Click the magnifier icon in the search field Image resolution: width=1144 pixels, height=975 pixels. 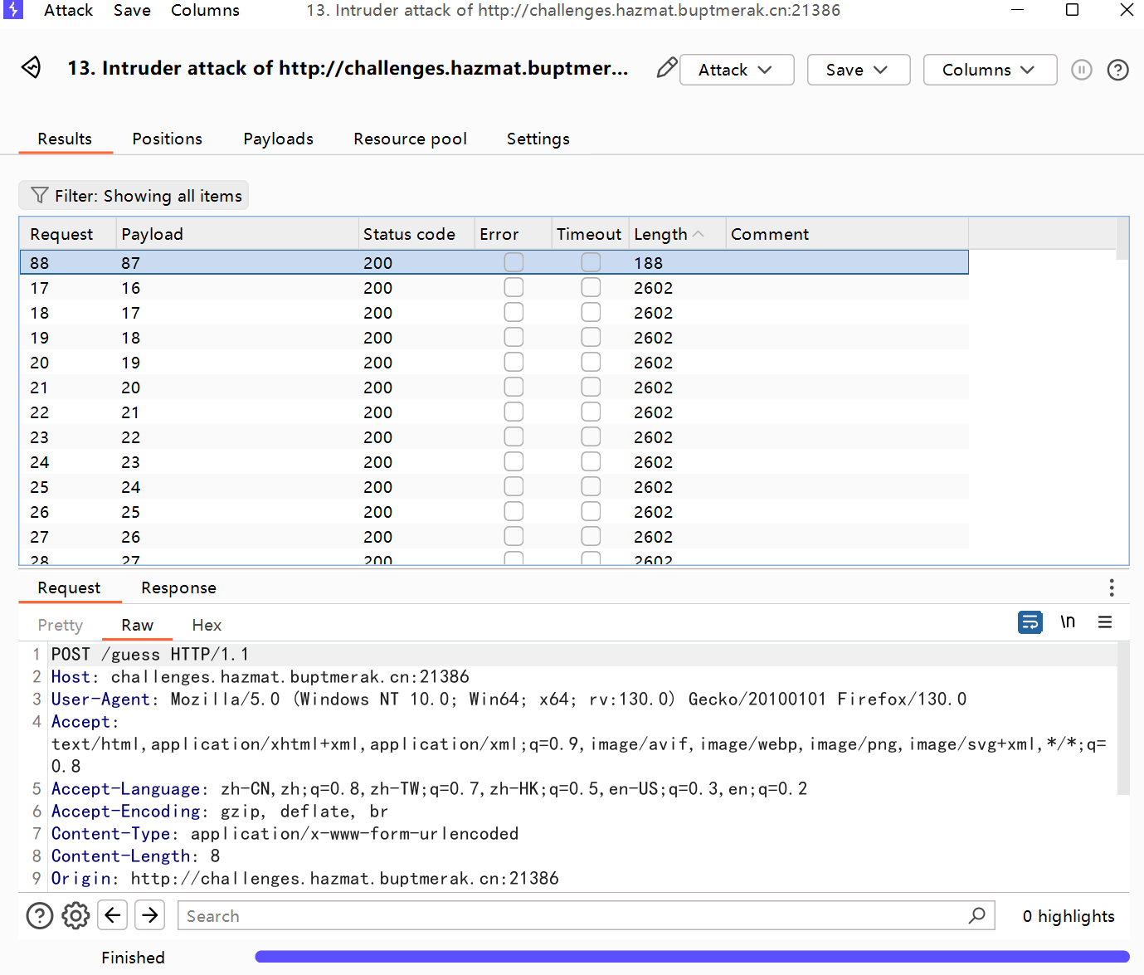coord(977,915)
